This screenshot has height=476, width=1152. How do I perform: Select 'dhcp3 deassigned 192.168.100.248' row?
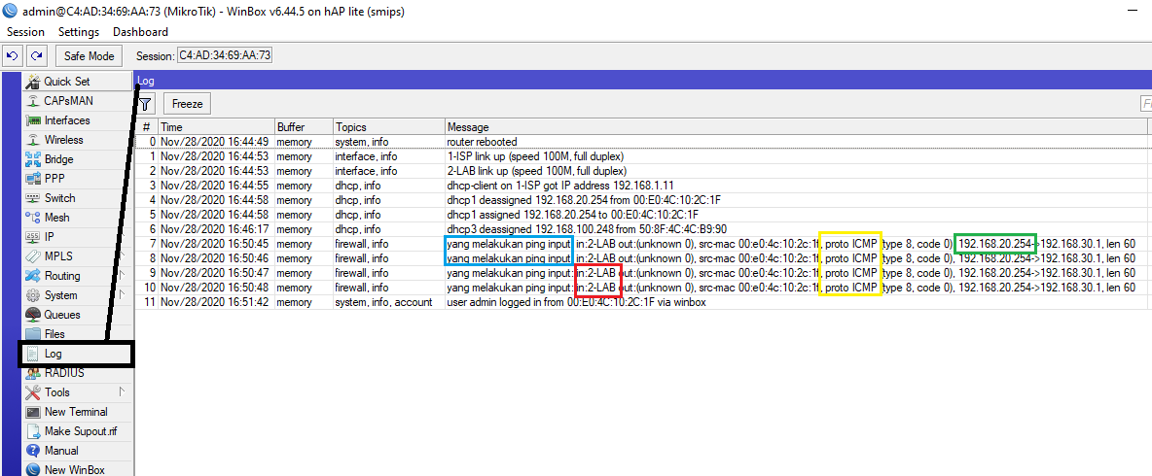tap(643, 229)
